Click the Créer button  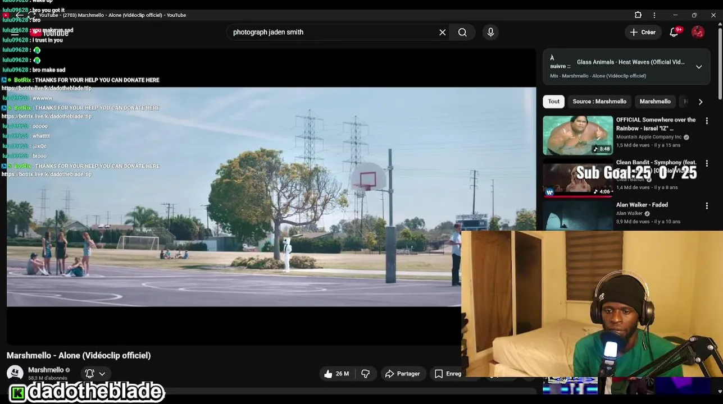[x=643, y=32]
